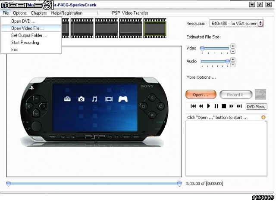Jump to previous chapter with skip-back control

tap(193, 106)
